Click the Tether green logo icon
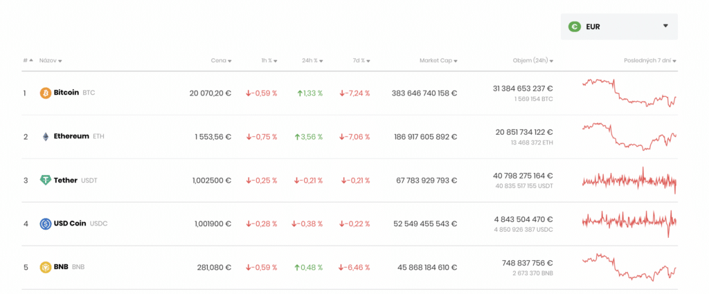Image resolution: width=709 pixels, height=294 pixels. [46, 180]
